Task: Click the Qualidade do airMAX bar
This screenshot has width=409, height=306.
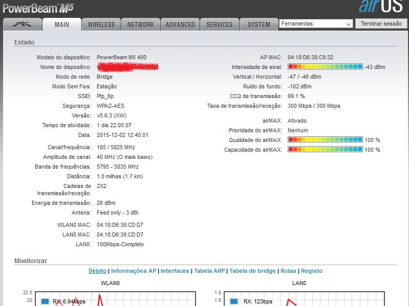Action: click(325, 140)
